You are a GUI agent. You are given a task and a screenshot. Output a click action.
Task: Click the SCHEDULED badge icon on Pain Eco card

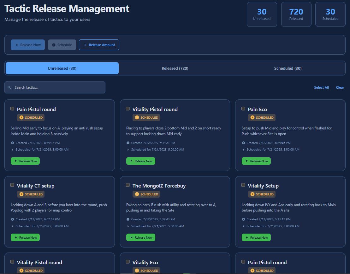pyautogui.click(x=252, y=117)
